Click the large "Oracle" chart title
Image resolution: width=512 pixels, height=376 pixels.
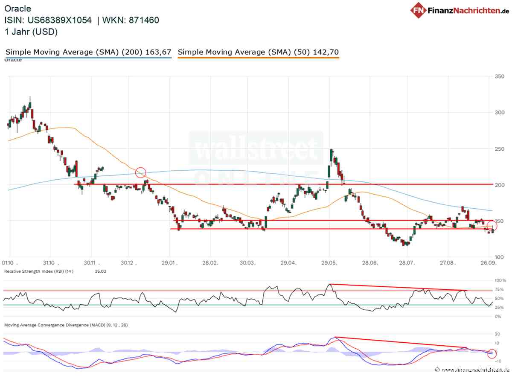click(18, 9)
